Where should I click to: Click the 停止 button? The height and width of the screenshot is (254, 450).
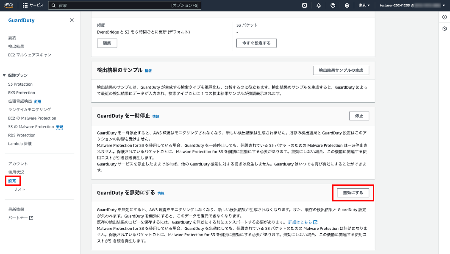(x=359, y=116)
